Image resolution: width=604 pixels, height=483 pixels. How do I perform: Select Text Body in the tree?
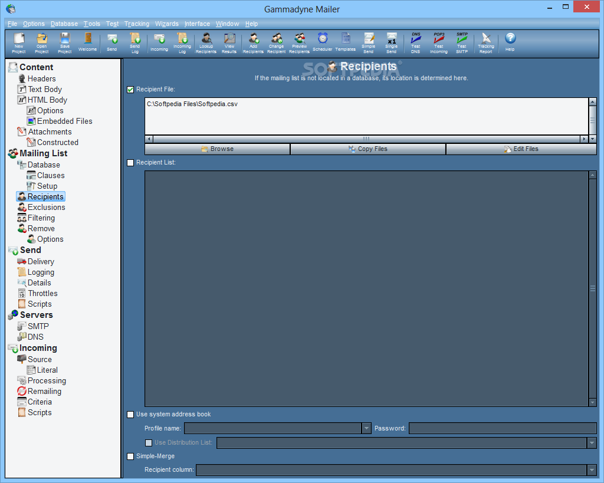click(45, 90)
